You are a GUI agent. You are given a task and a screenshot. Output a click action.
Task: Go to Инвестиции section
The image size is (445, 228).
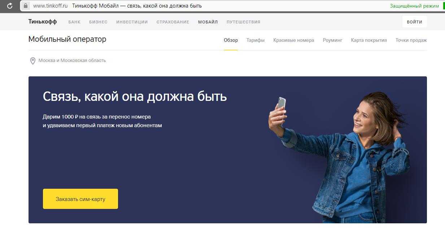[132, 22]
